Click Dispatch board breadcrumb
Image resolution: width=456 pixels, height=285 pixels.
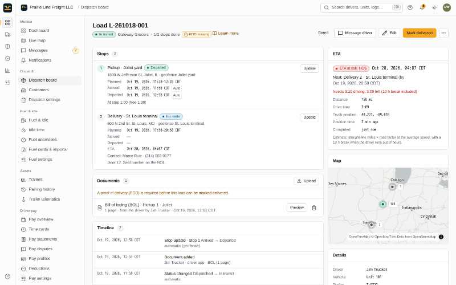95,7
